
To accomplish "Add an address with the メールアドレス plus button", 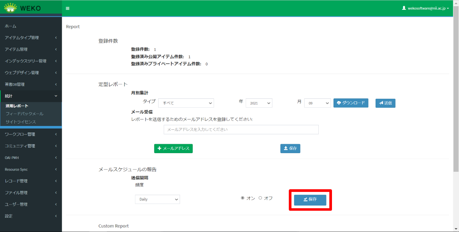I will coord(173,148).
